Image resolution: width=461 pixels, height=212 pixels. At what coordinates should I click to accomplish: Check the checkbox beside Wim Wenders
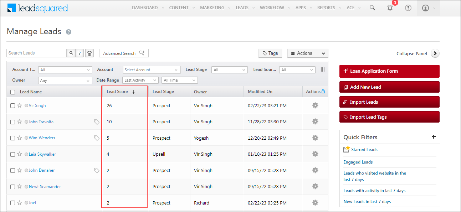12,138
